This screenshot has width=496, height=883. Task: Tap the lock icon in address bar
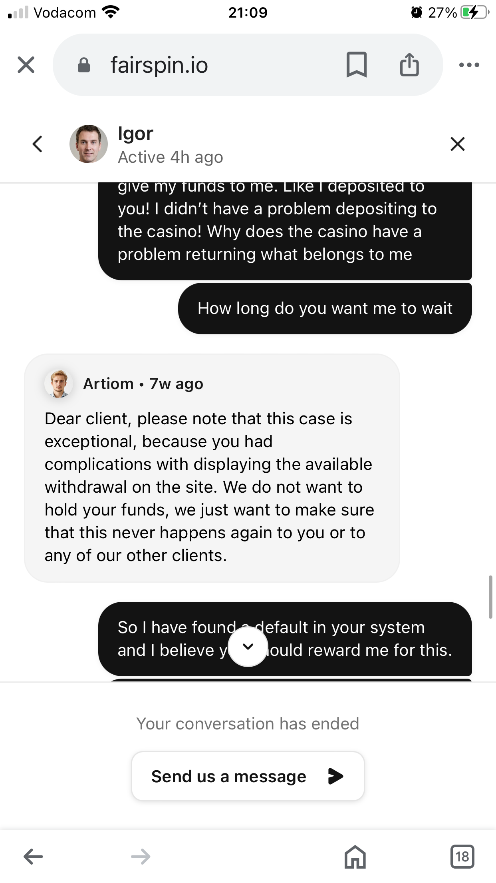click(x=83, y=65)
